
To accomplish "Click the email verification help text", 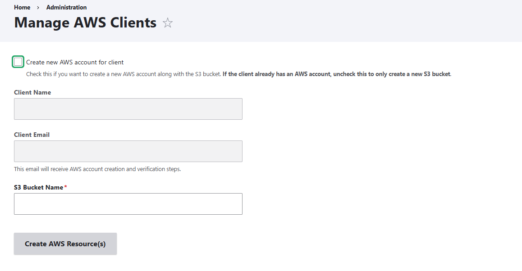I will click(97, 169).
